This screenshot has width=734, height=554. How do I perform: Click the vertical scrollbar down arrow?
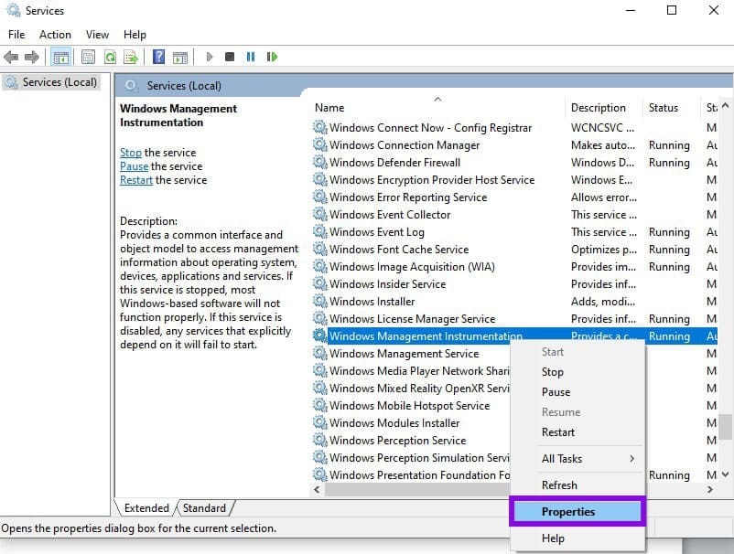[x=725, y=474]
